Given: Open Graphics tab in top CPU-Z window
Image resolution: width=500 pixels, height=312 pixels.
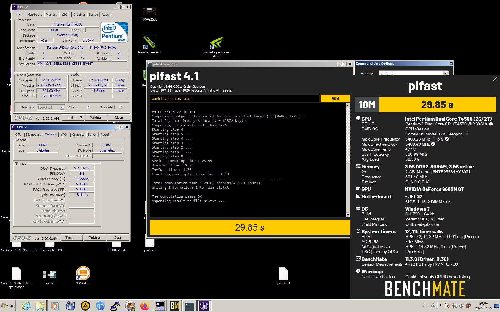Looking at the screenshot, I should pyautogui.click(x=79, y=15).
